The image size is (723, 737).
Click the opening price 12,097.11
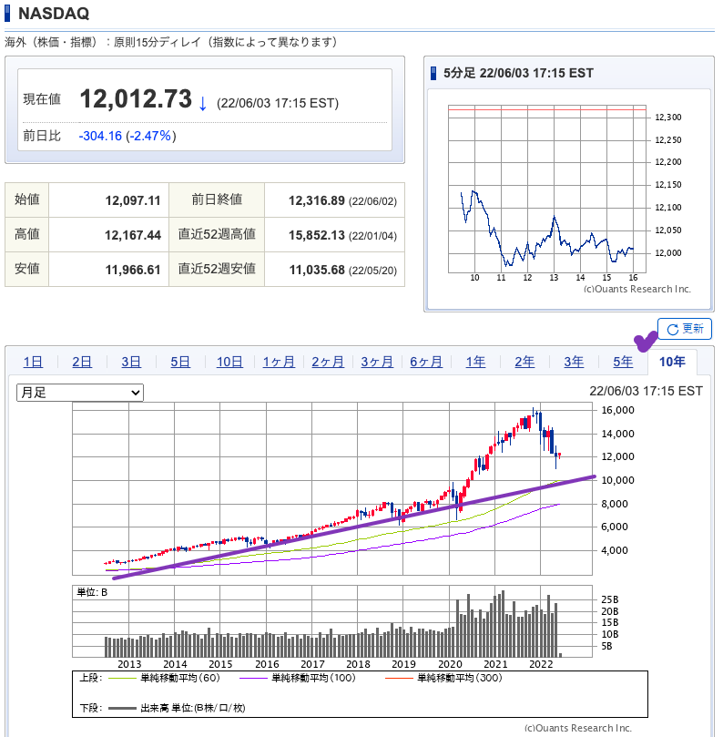(x=132, y=200)
